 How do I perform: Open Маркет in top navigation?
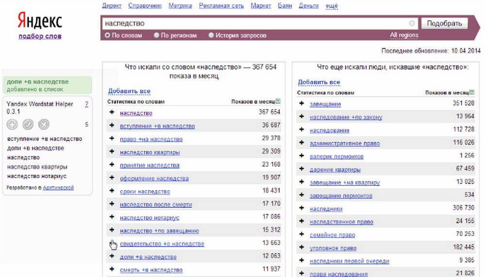click(x=261, y=5)
